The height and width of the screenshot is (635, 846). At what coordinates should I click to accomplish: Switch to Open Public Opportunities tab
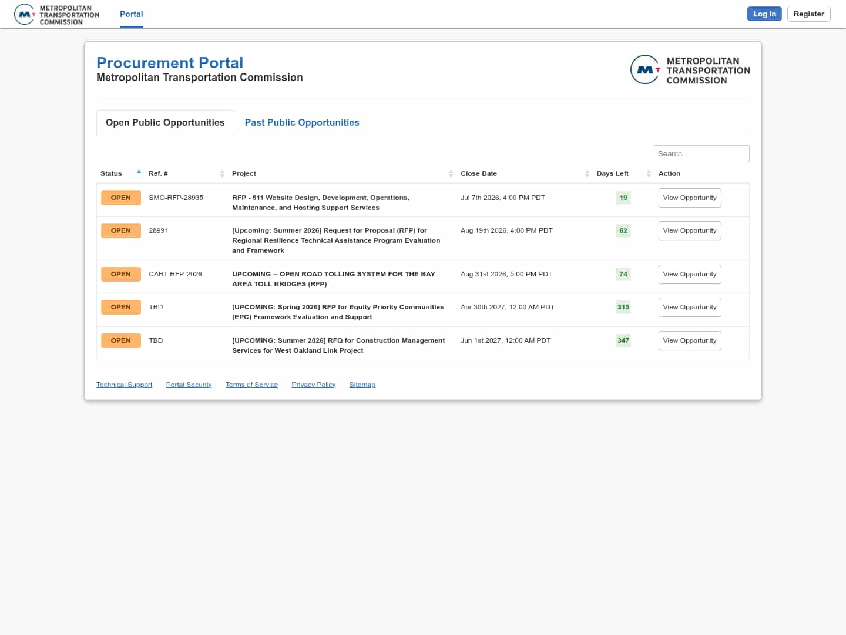(x=165, y=122)
